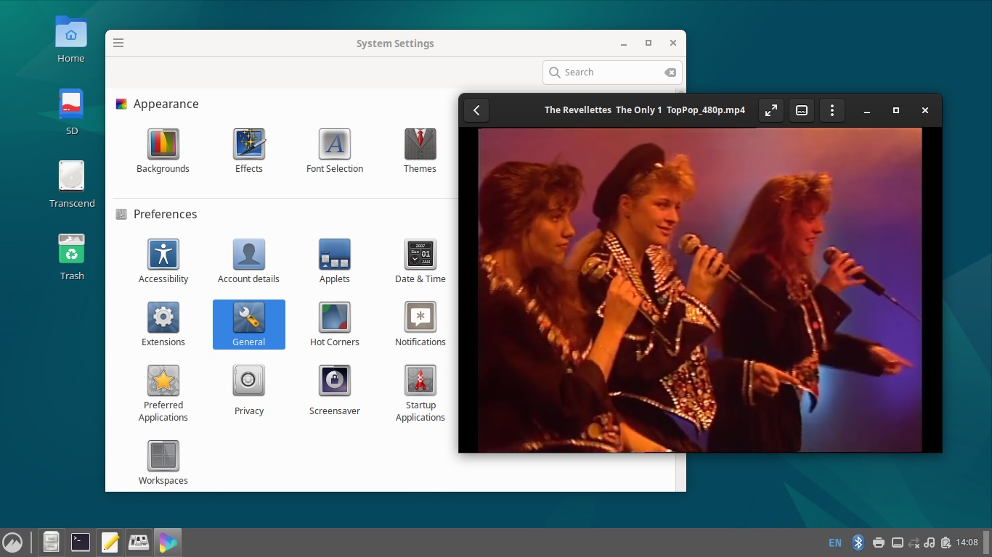Click the System Settings search field
This screenshot has height=557, width=992.
(612, 72)
